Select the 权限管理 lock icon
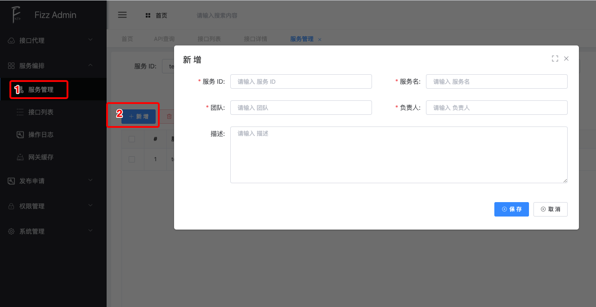596x307 pixels. [11, 206]
